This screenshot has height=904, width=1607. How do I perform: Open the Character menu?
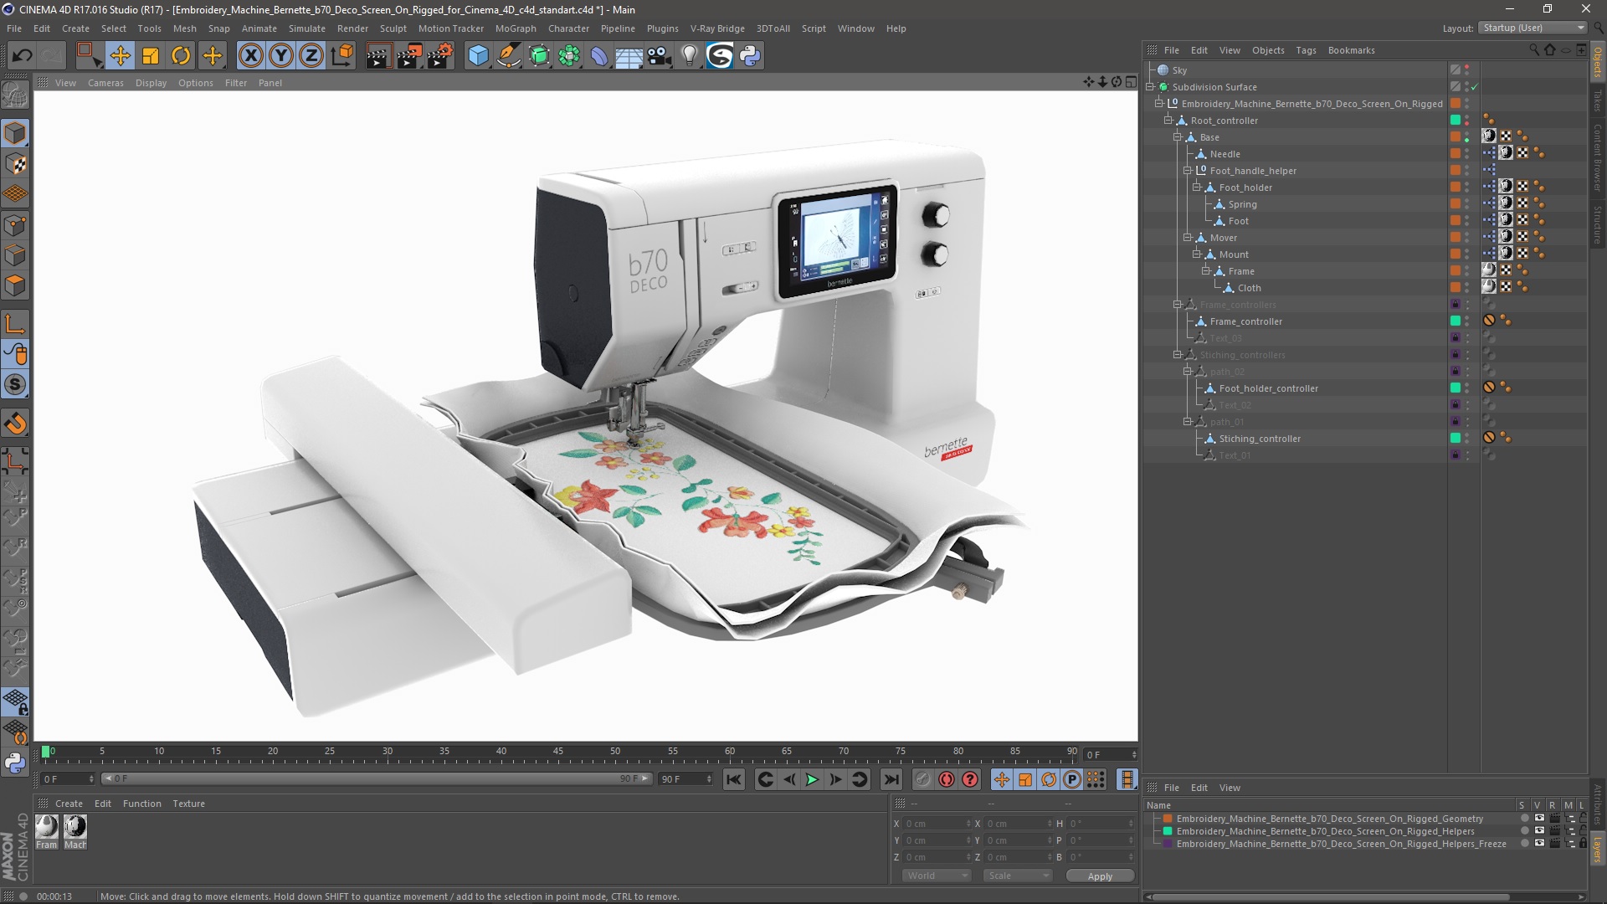point(569,28)
